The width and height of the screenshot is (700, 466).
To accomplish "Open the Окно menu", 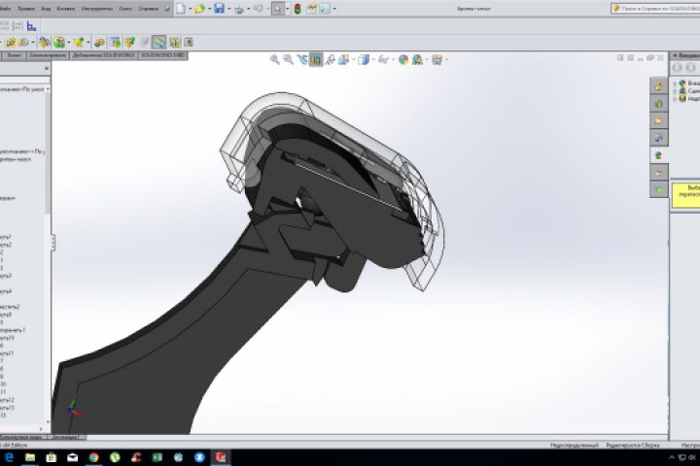I will [x=125, y=9].
